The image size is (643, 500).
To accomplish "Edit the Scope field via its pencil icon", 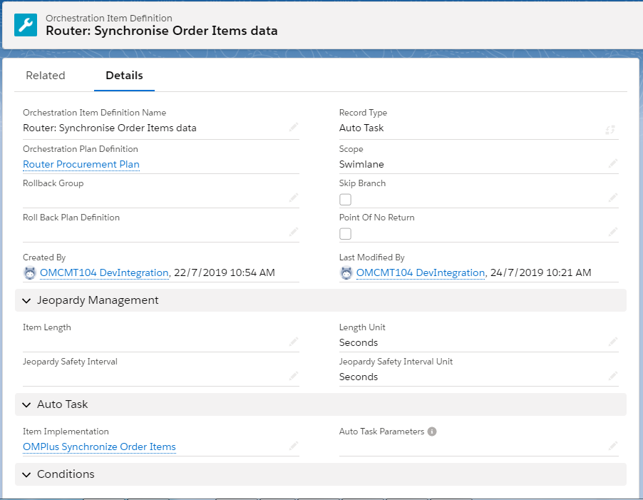I will [x=612, y=163].
